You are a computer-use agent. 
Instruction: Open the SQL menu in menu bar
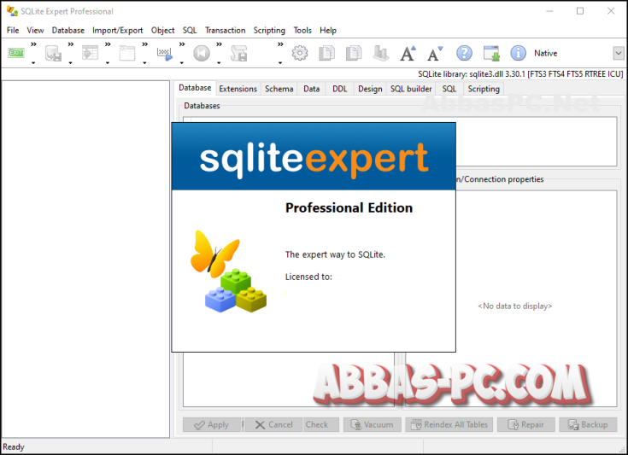point(190,31)
